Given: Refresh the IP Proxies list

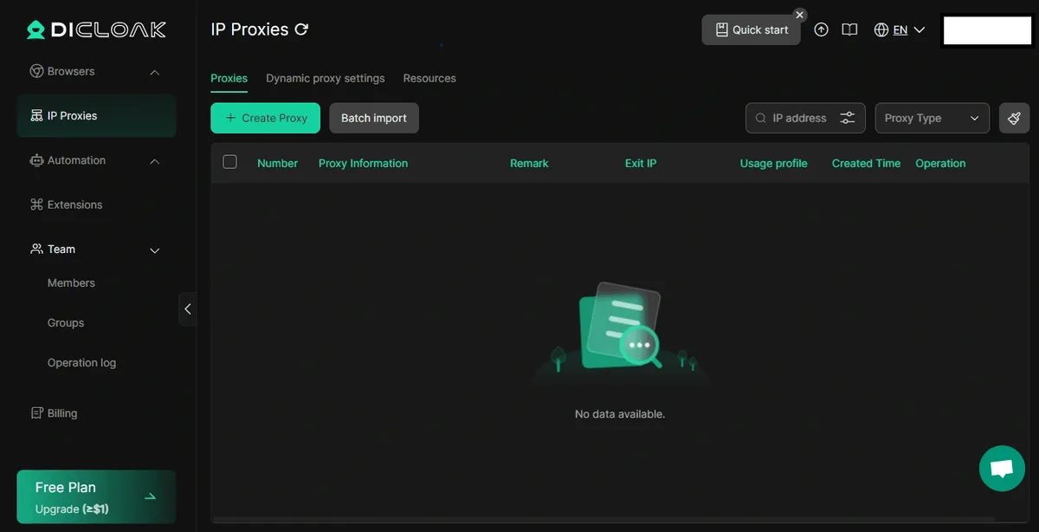Looking at the screenshot, I should (x=301, y=29).
